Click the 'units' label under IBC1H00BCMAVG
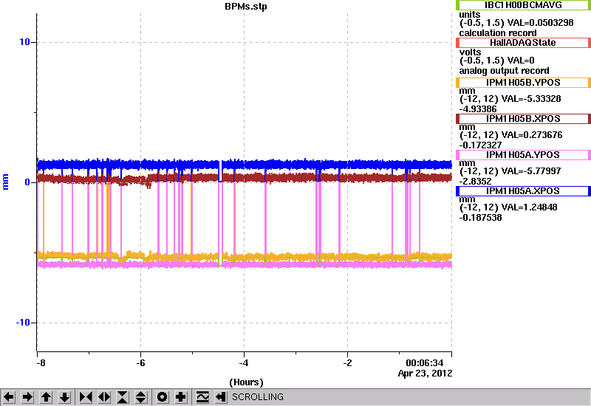591x406 pixels. (470, 15)
